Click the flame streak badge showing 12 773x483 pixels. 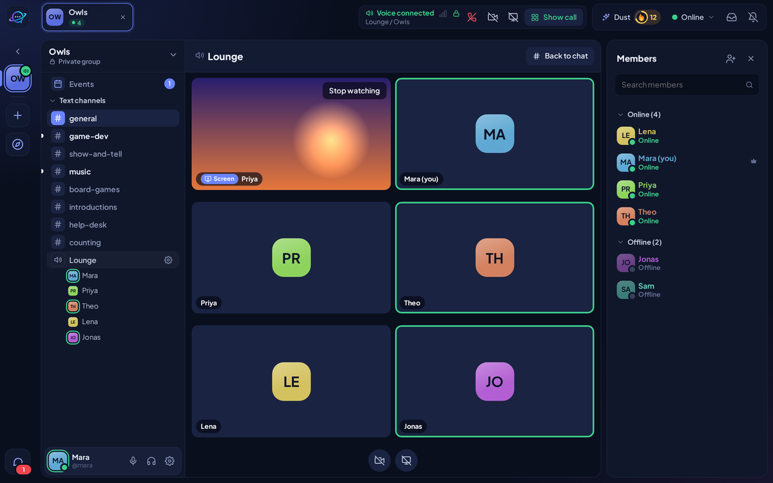point(647,17)
